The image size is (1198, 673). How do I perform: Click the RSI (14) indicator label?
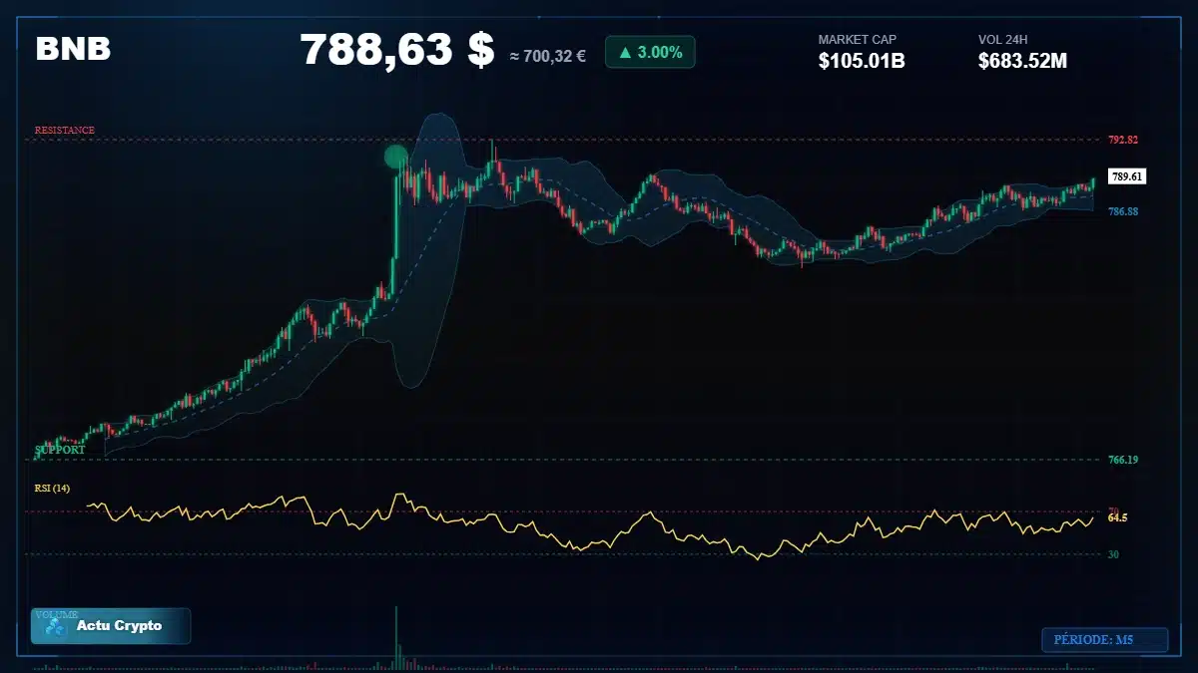pos(50,488)
